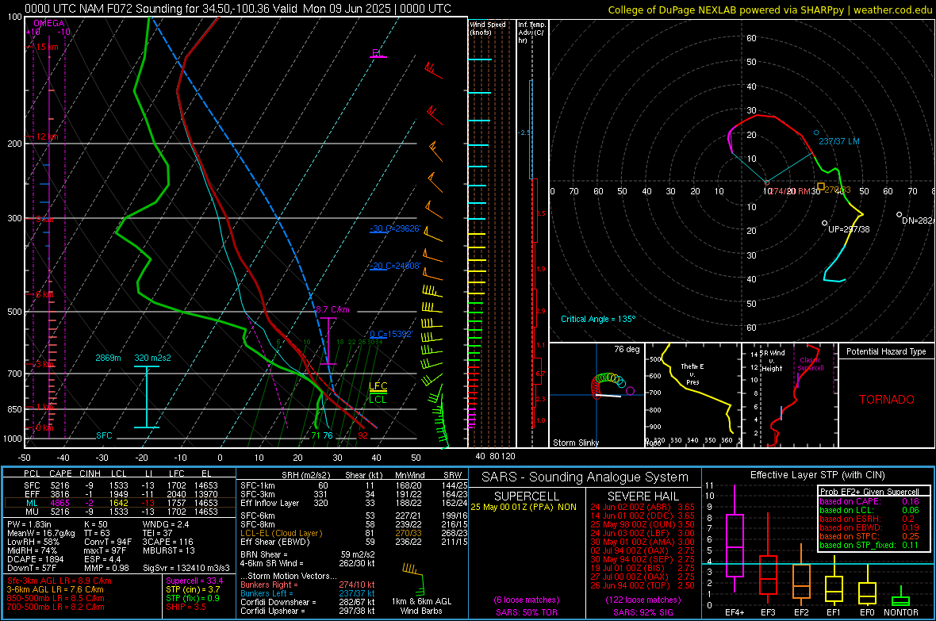
Task: Click the Wind Speed (knots) panel header
Action: 488,28
